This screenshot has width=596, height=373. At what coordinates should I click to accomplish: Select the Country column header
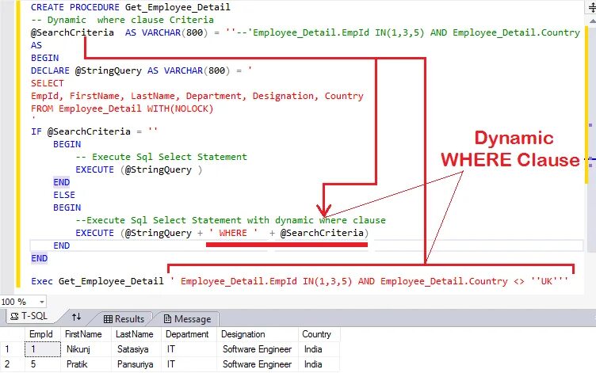coord(319,334)
